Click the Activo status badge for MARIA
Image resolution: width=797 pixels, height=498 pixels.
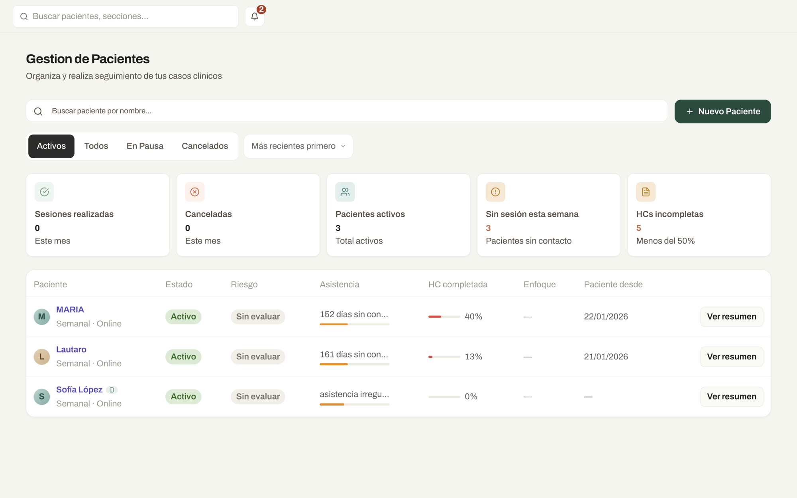183,317
